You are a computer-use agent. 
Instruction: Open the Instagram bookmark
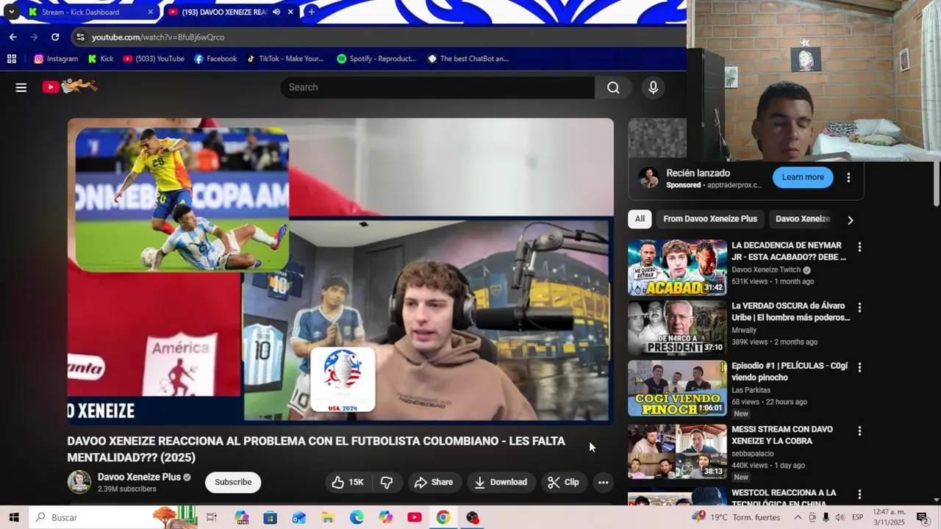[56, 59]
